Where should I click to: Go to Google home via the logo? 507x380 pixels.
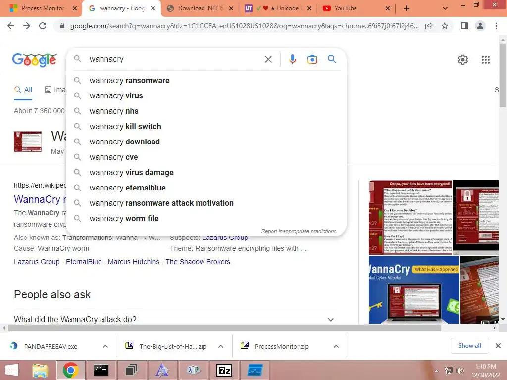click(35, 60)
